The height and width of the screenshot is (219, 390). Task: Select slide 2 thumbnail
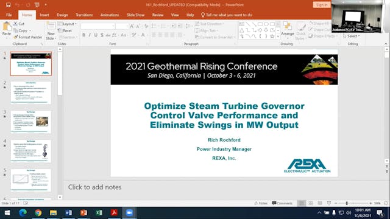click(31, 92)
